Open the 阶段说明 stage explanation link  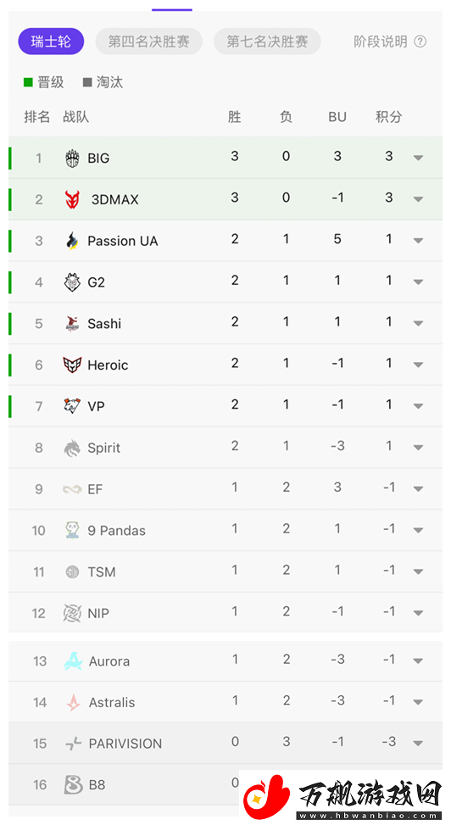pyautogui.click(x=381, y=42)
